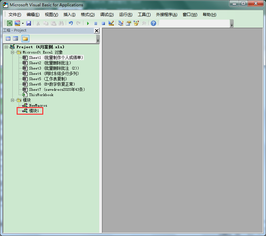Select Sheet6 (E+数字恢复正常)
The height and width of the screenshot is (236, 266).
(x=52, y=84)
